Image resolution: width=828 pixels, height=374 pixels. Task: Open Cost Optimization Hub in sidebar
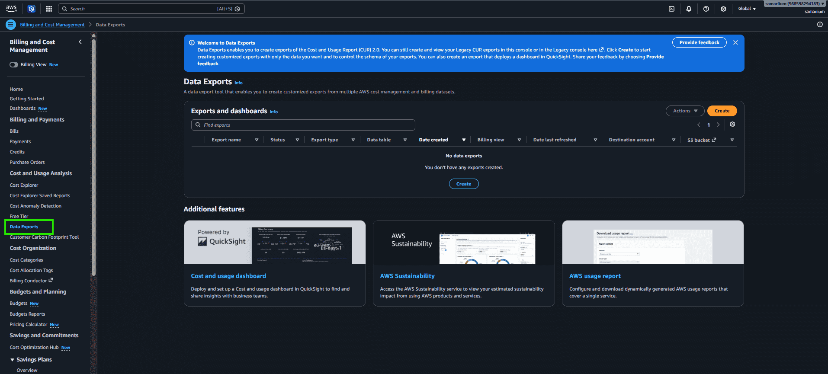34,347
